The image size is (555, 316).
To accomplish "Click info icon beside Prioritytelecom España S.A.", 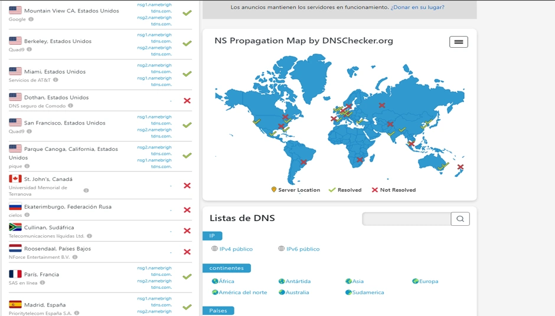I will pyautogui.click(x=77, y=313).
